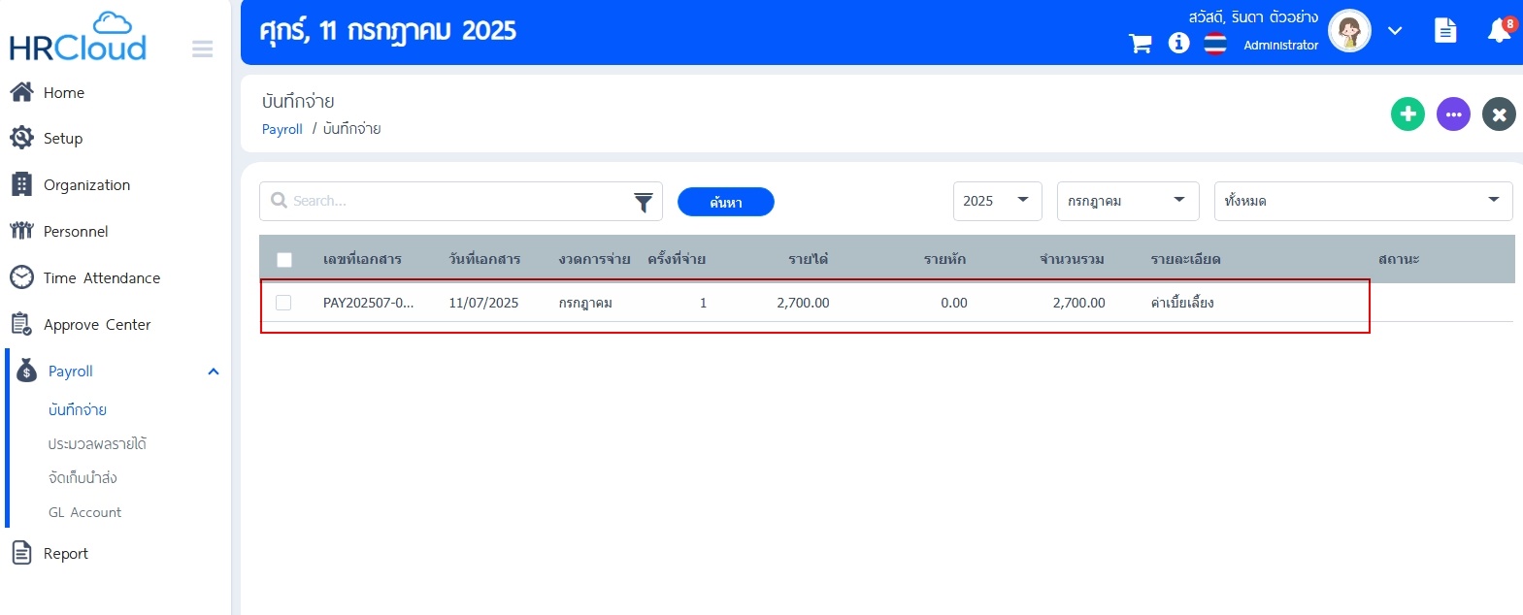Click the shopping cart icon
The image size is (1523, 615).
[x=1141, y=44]
